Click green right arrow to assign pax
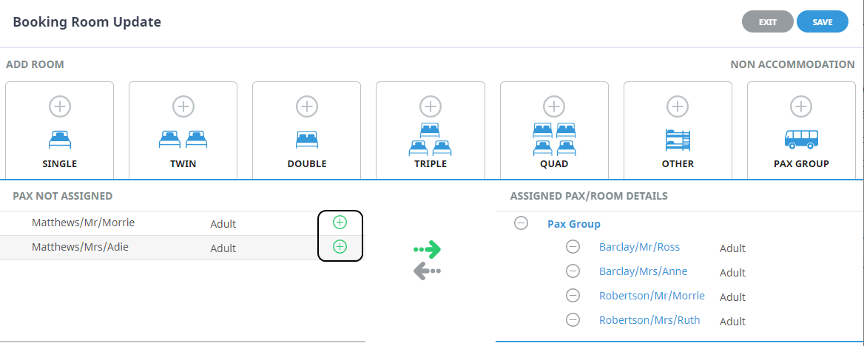The height and width of the screenshot is (346, 864). [428, 249]
